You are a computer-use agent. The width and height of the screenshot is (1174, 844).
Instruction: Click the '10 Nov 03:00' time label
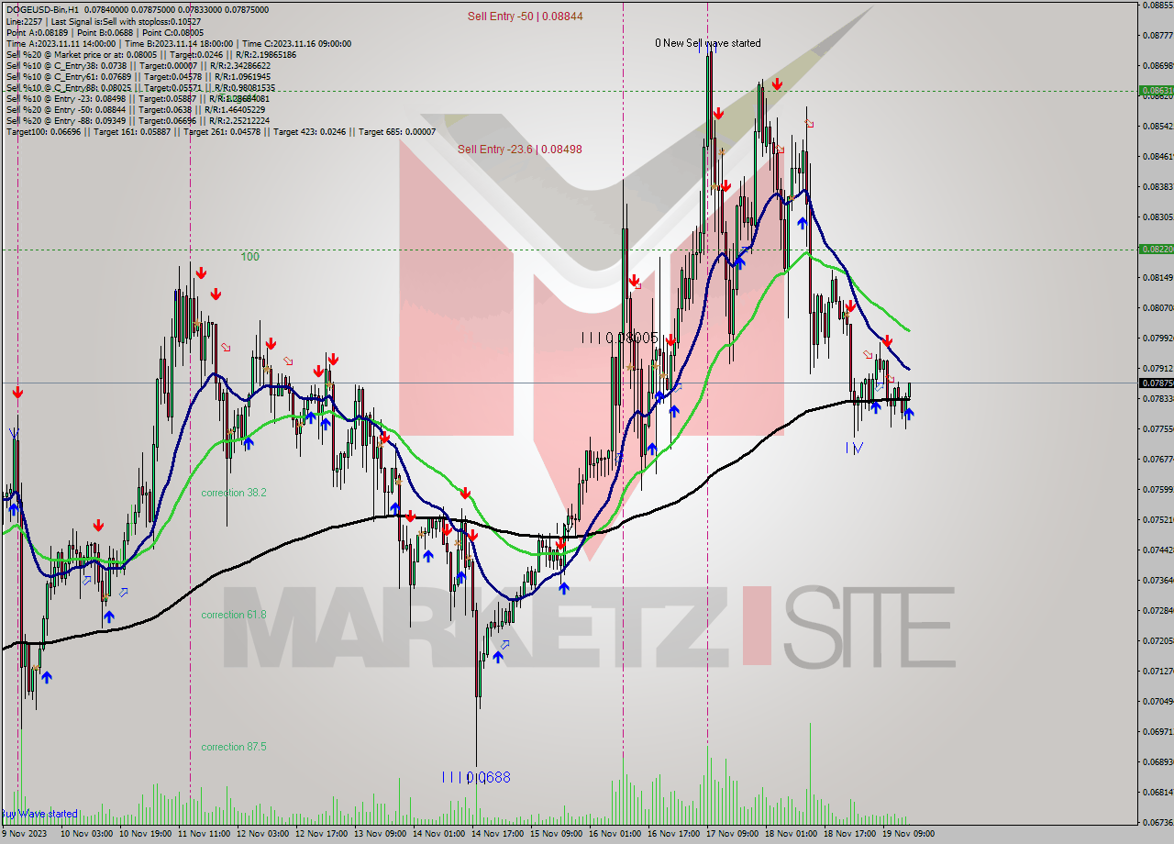pyautogui.click(x=87, y=834)
